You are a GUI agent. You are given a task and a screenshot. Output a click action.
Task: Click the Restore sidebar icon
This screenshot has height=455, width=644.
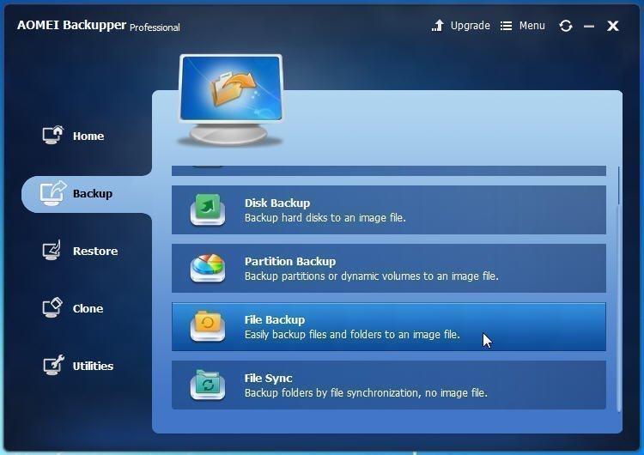point(52,250)
